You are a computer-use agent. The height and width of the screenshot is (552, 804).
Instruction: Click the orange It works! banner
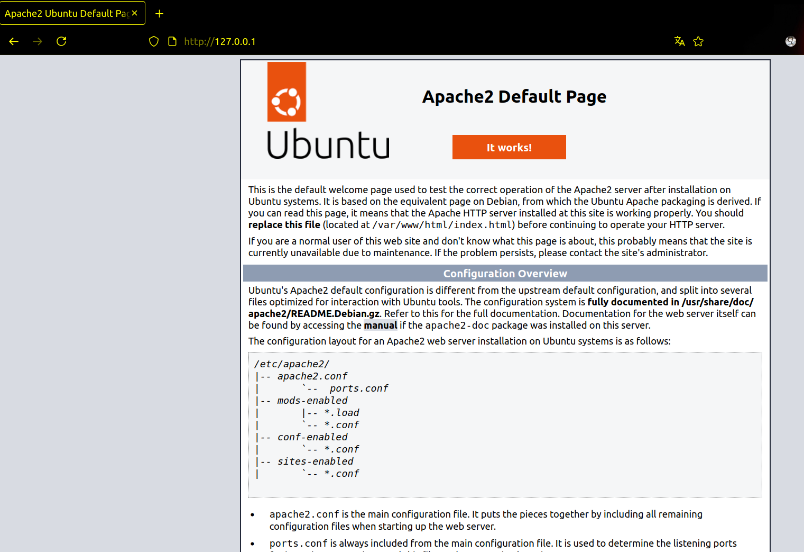tap(509, 147)
